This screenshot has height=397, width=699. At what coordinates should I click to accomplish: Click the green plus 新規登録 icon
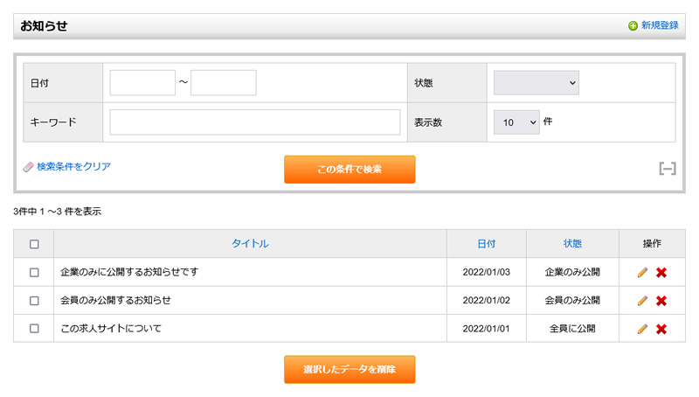633,26
